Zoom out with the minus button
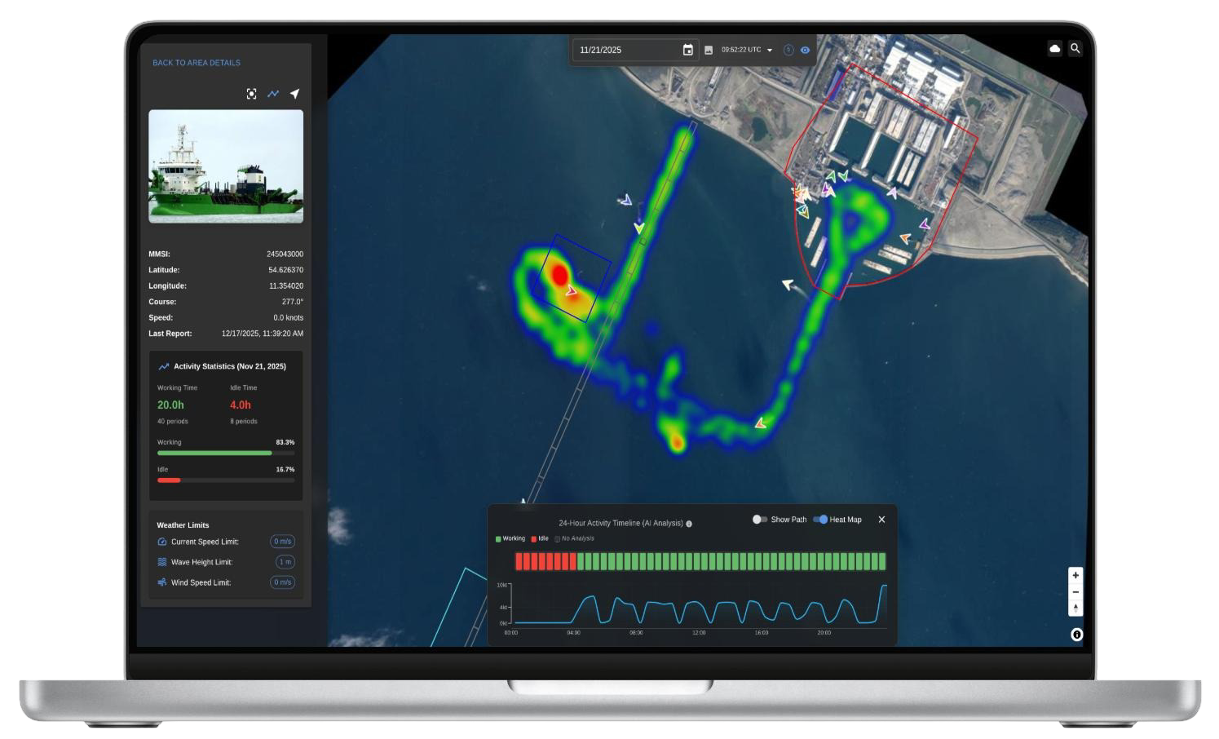 click(x=1075, y=592)
